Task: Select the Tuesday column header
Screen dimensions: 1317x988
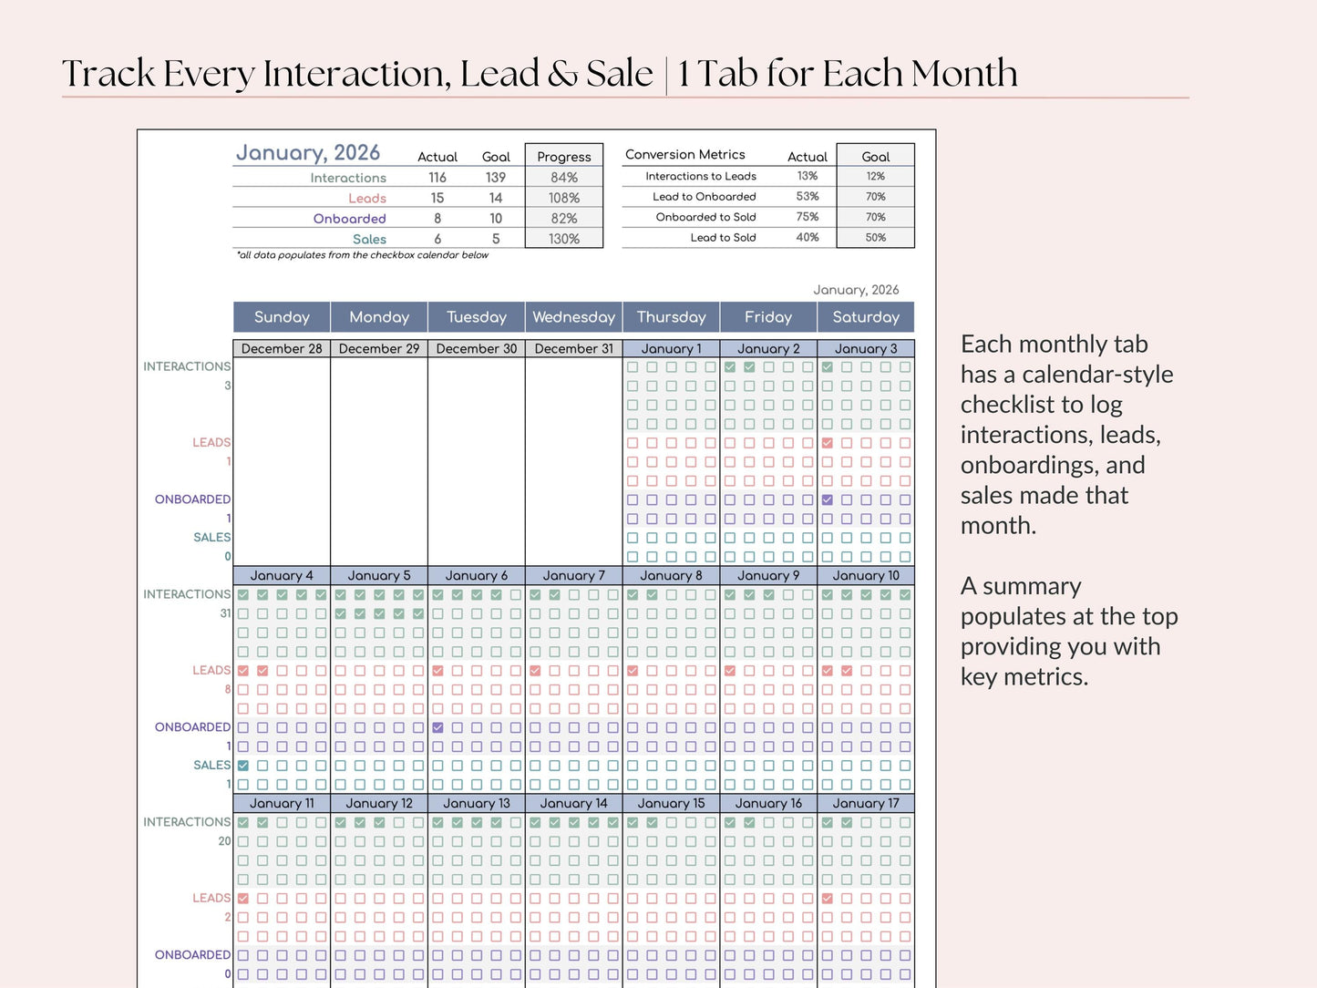Action: [477, 317]
